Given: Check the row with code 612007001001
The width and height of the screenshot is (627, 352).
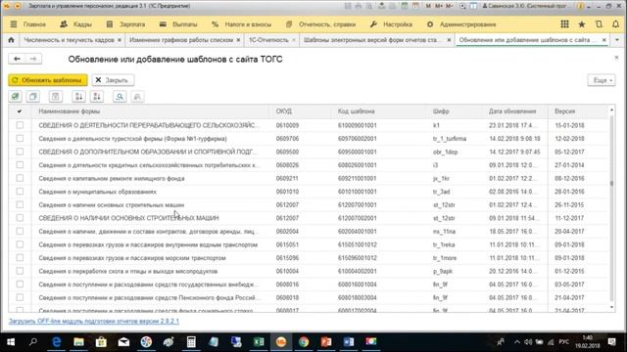Looking at the screenshot, I should click(20, 204).
